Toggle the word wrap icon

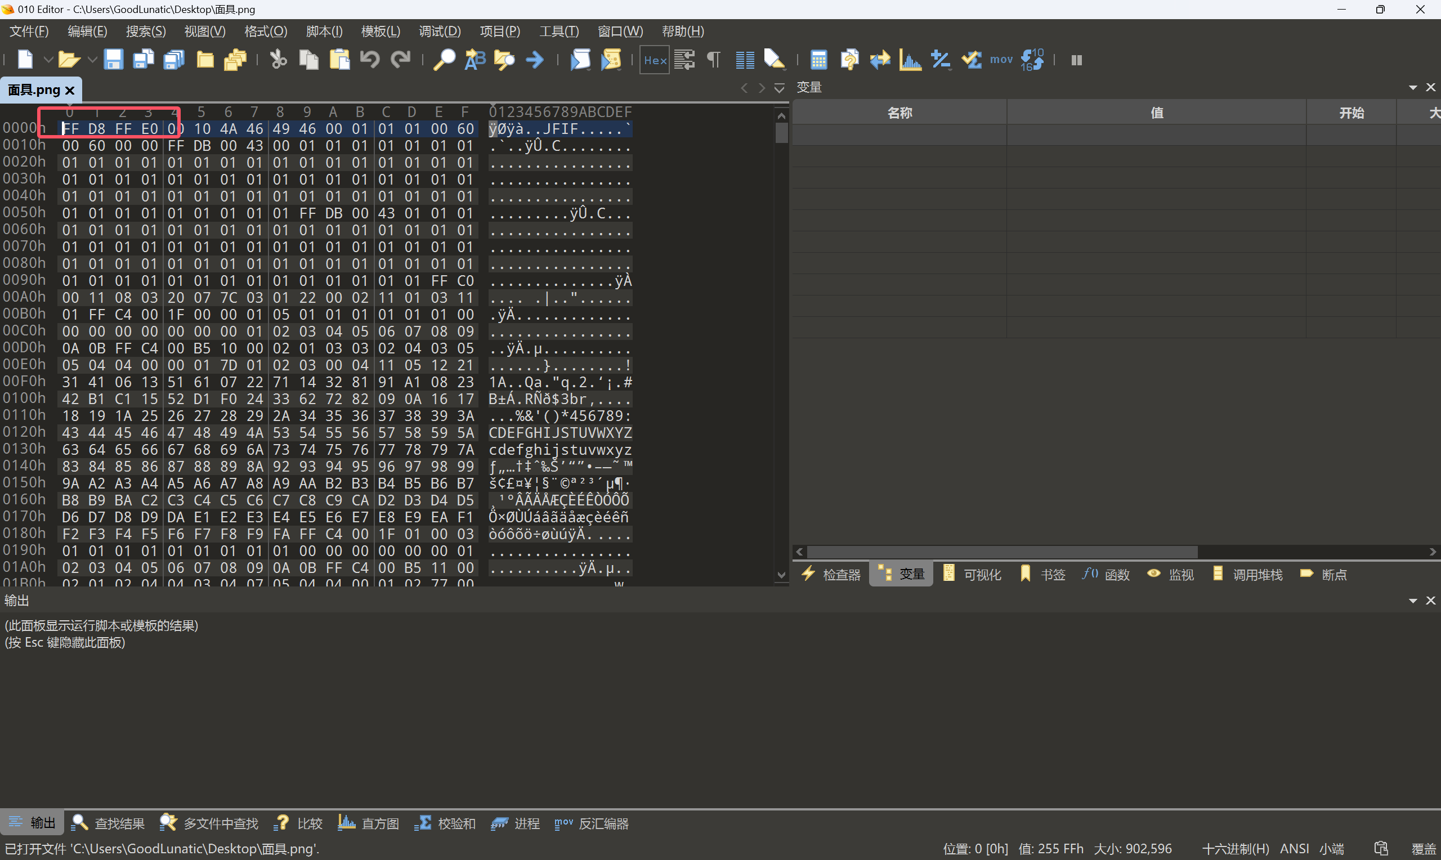click(684, 60)
